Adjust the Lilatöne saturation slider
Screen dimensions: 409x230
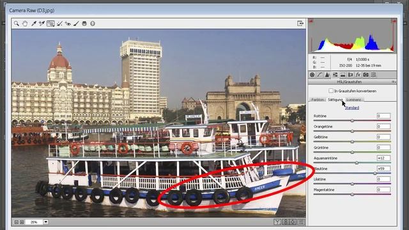[x=352, y=184]
